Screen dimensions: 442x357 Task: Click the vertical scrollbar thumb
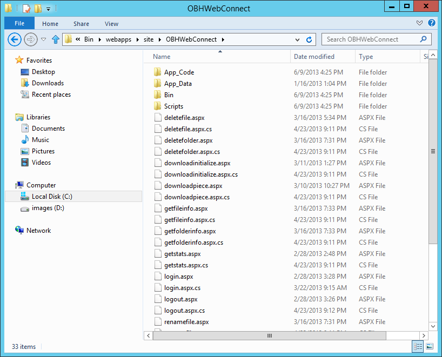(433, 152)
